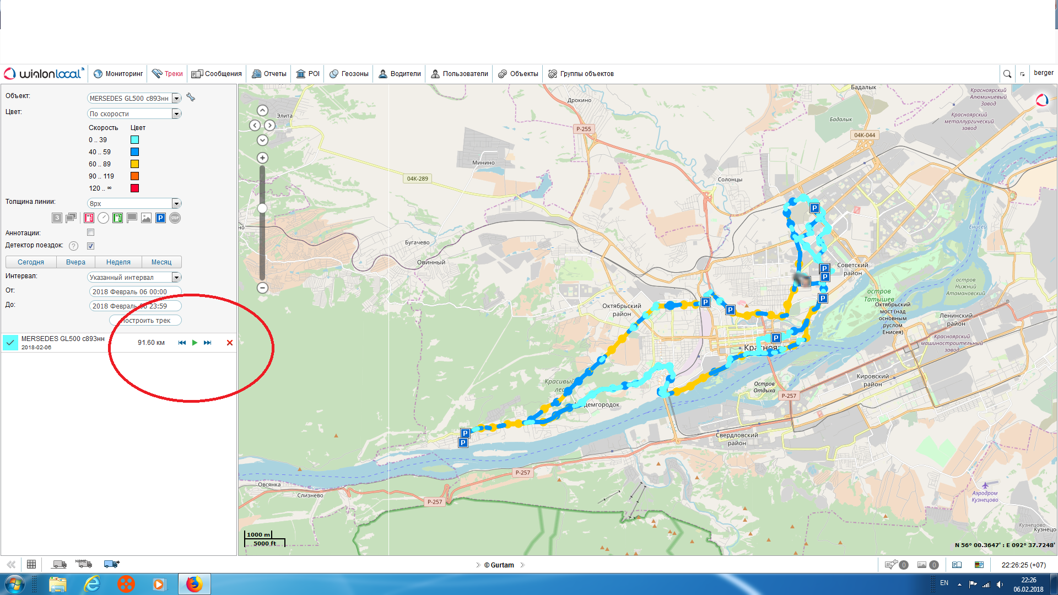This screenshot has height=595, width=1058.
Task: Enable the Аннотации checkbox
Action: tap(91, 232)
